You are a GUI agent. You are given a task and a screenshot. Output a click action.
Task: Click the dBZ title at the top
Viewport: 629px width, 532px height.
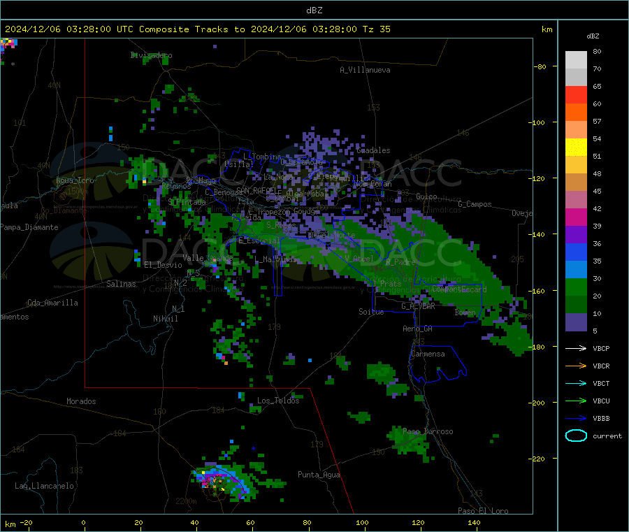pos(314,10)
